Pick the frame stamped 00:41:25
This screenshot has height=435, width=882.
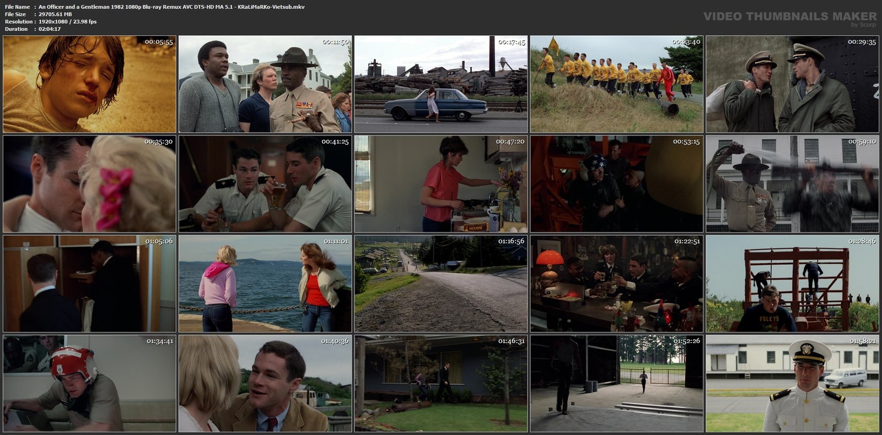265,184
